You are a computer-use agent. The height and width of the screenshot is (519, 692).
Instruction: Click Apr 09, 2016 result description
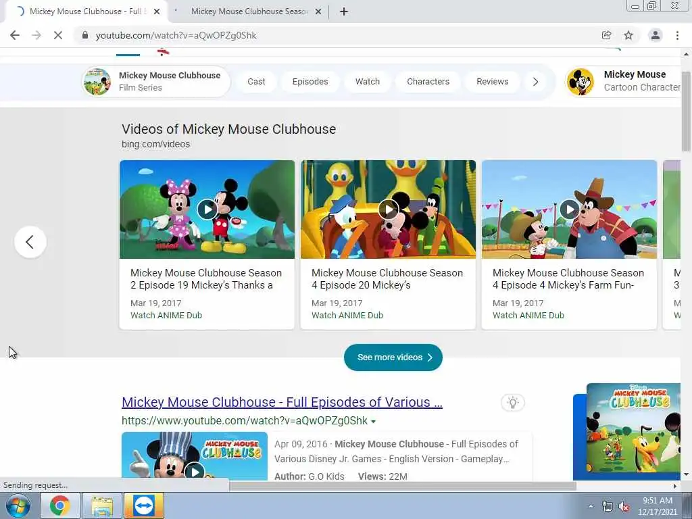tap(396, 451)
